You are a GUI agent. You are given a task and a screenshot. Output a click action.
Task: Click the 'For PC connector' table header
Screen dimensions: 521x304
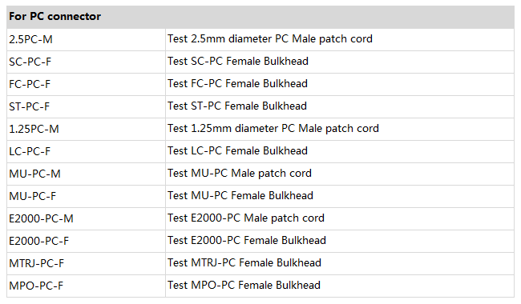260,17
